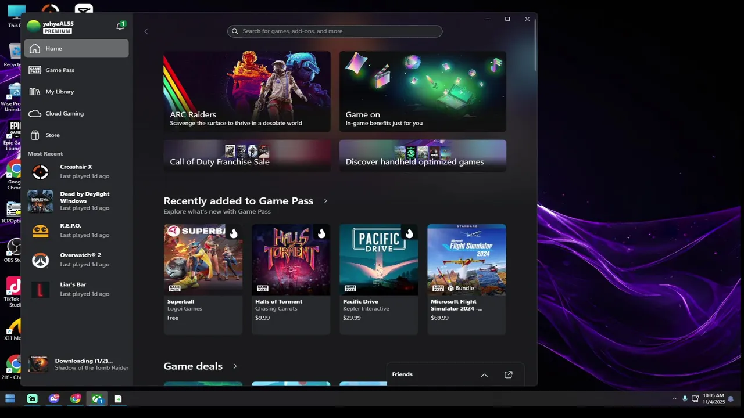The width and height of the screenshot is (744, 418).
Task: Click the yahyaAL55 profile avatar
Action: click(34, 26)
